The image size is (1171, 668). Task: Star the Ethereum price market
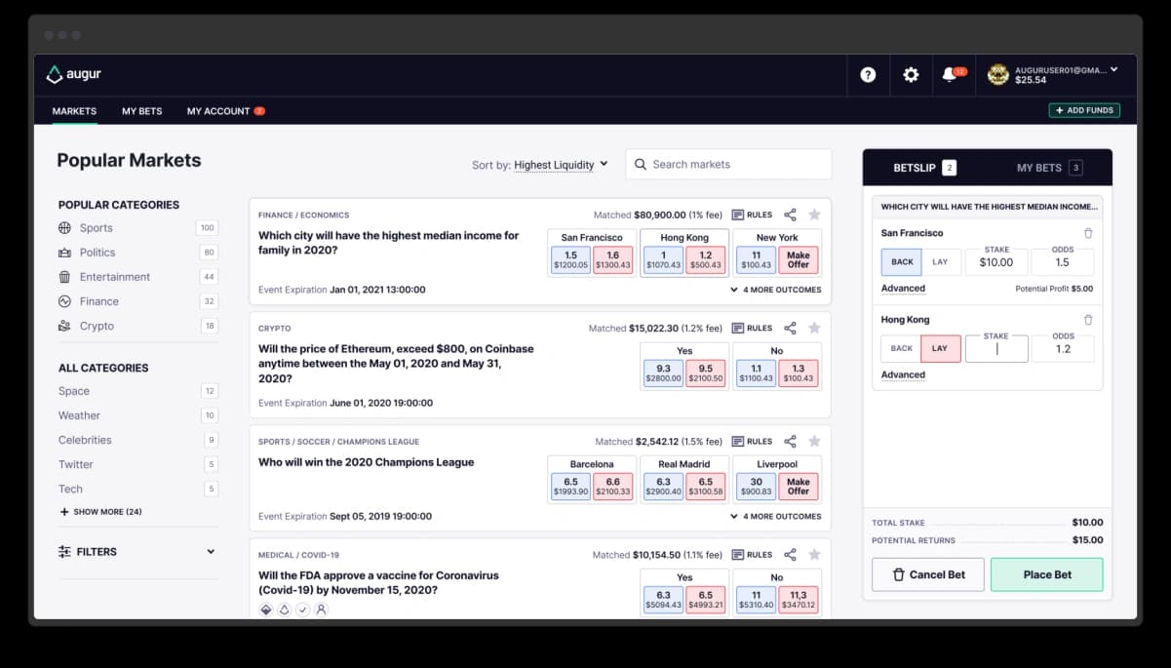[x=815, y=328]
